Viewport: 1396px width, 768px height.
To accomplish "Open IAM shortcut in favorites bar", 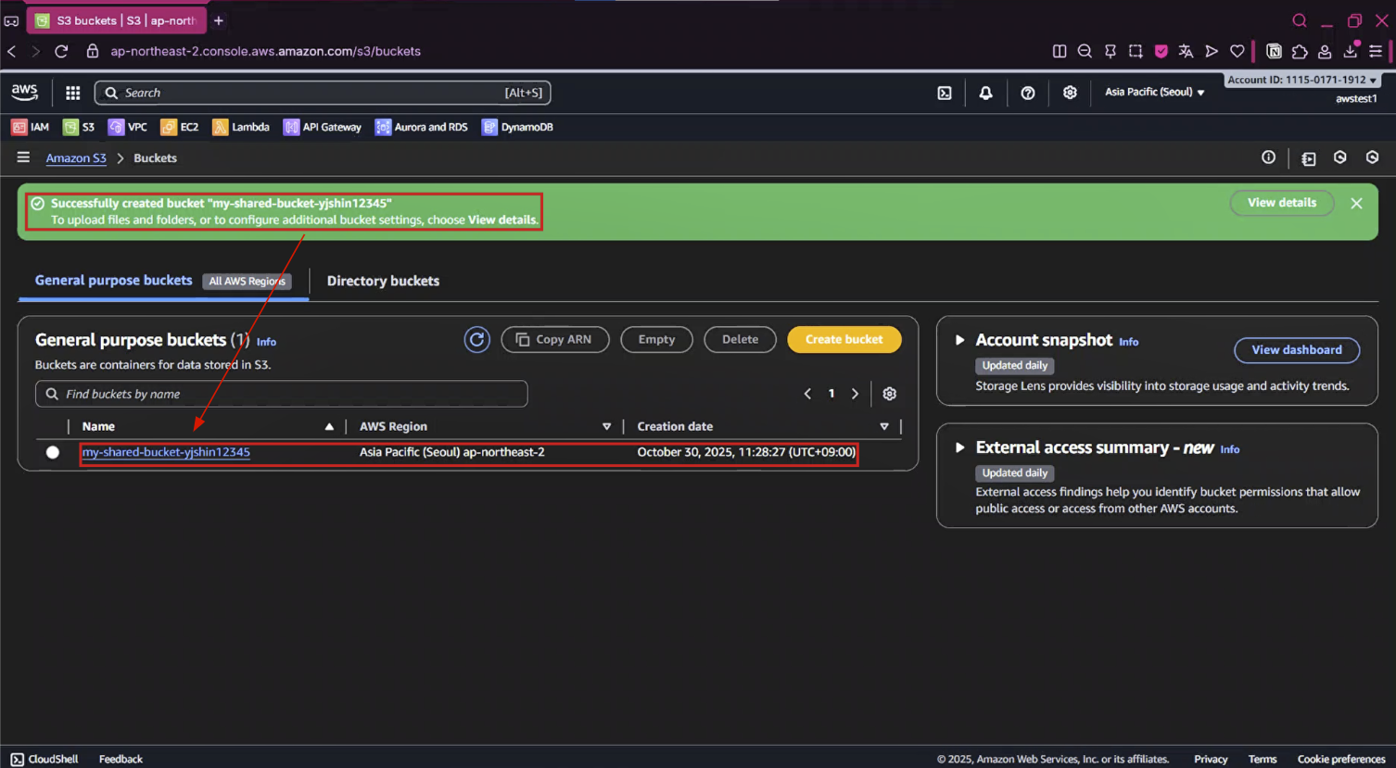I will [x=31, y=127].
